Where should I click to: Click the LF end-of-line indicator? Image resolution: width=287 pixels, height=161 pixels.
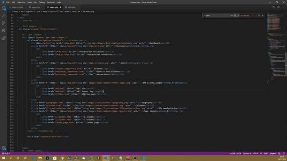261,153
